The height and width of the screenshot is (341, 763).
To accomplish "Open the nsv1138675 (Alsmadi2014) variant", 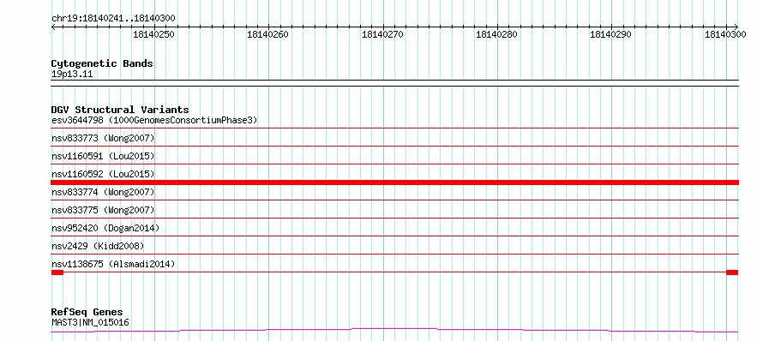I will pos(113,264).
